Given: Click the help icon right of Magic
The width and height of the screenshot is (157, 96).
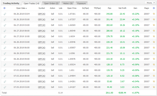Looking at the screenshot, I should 154,8.
